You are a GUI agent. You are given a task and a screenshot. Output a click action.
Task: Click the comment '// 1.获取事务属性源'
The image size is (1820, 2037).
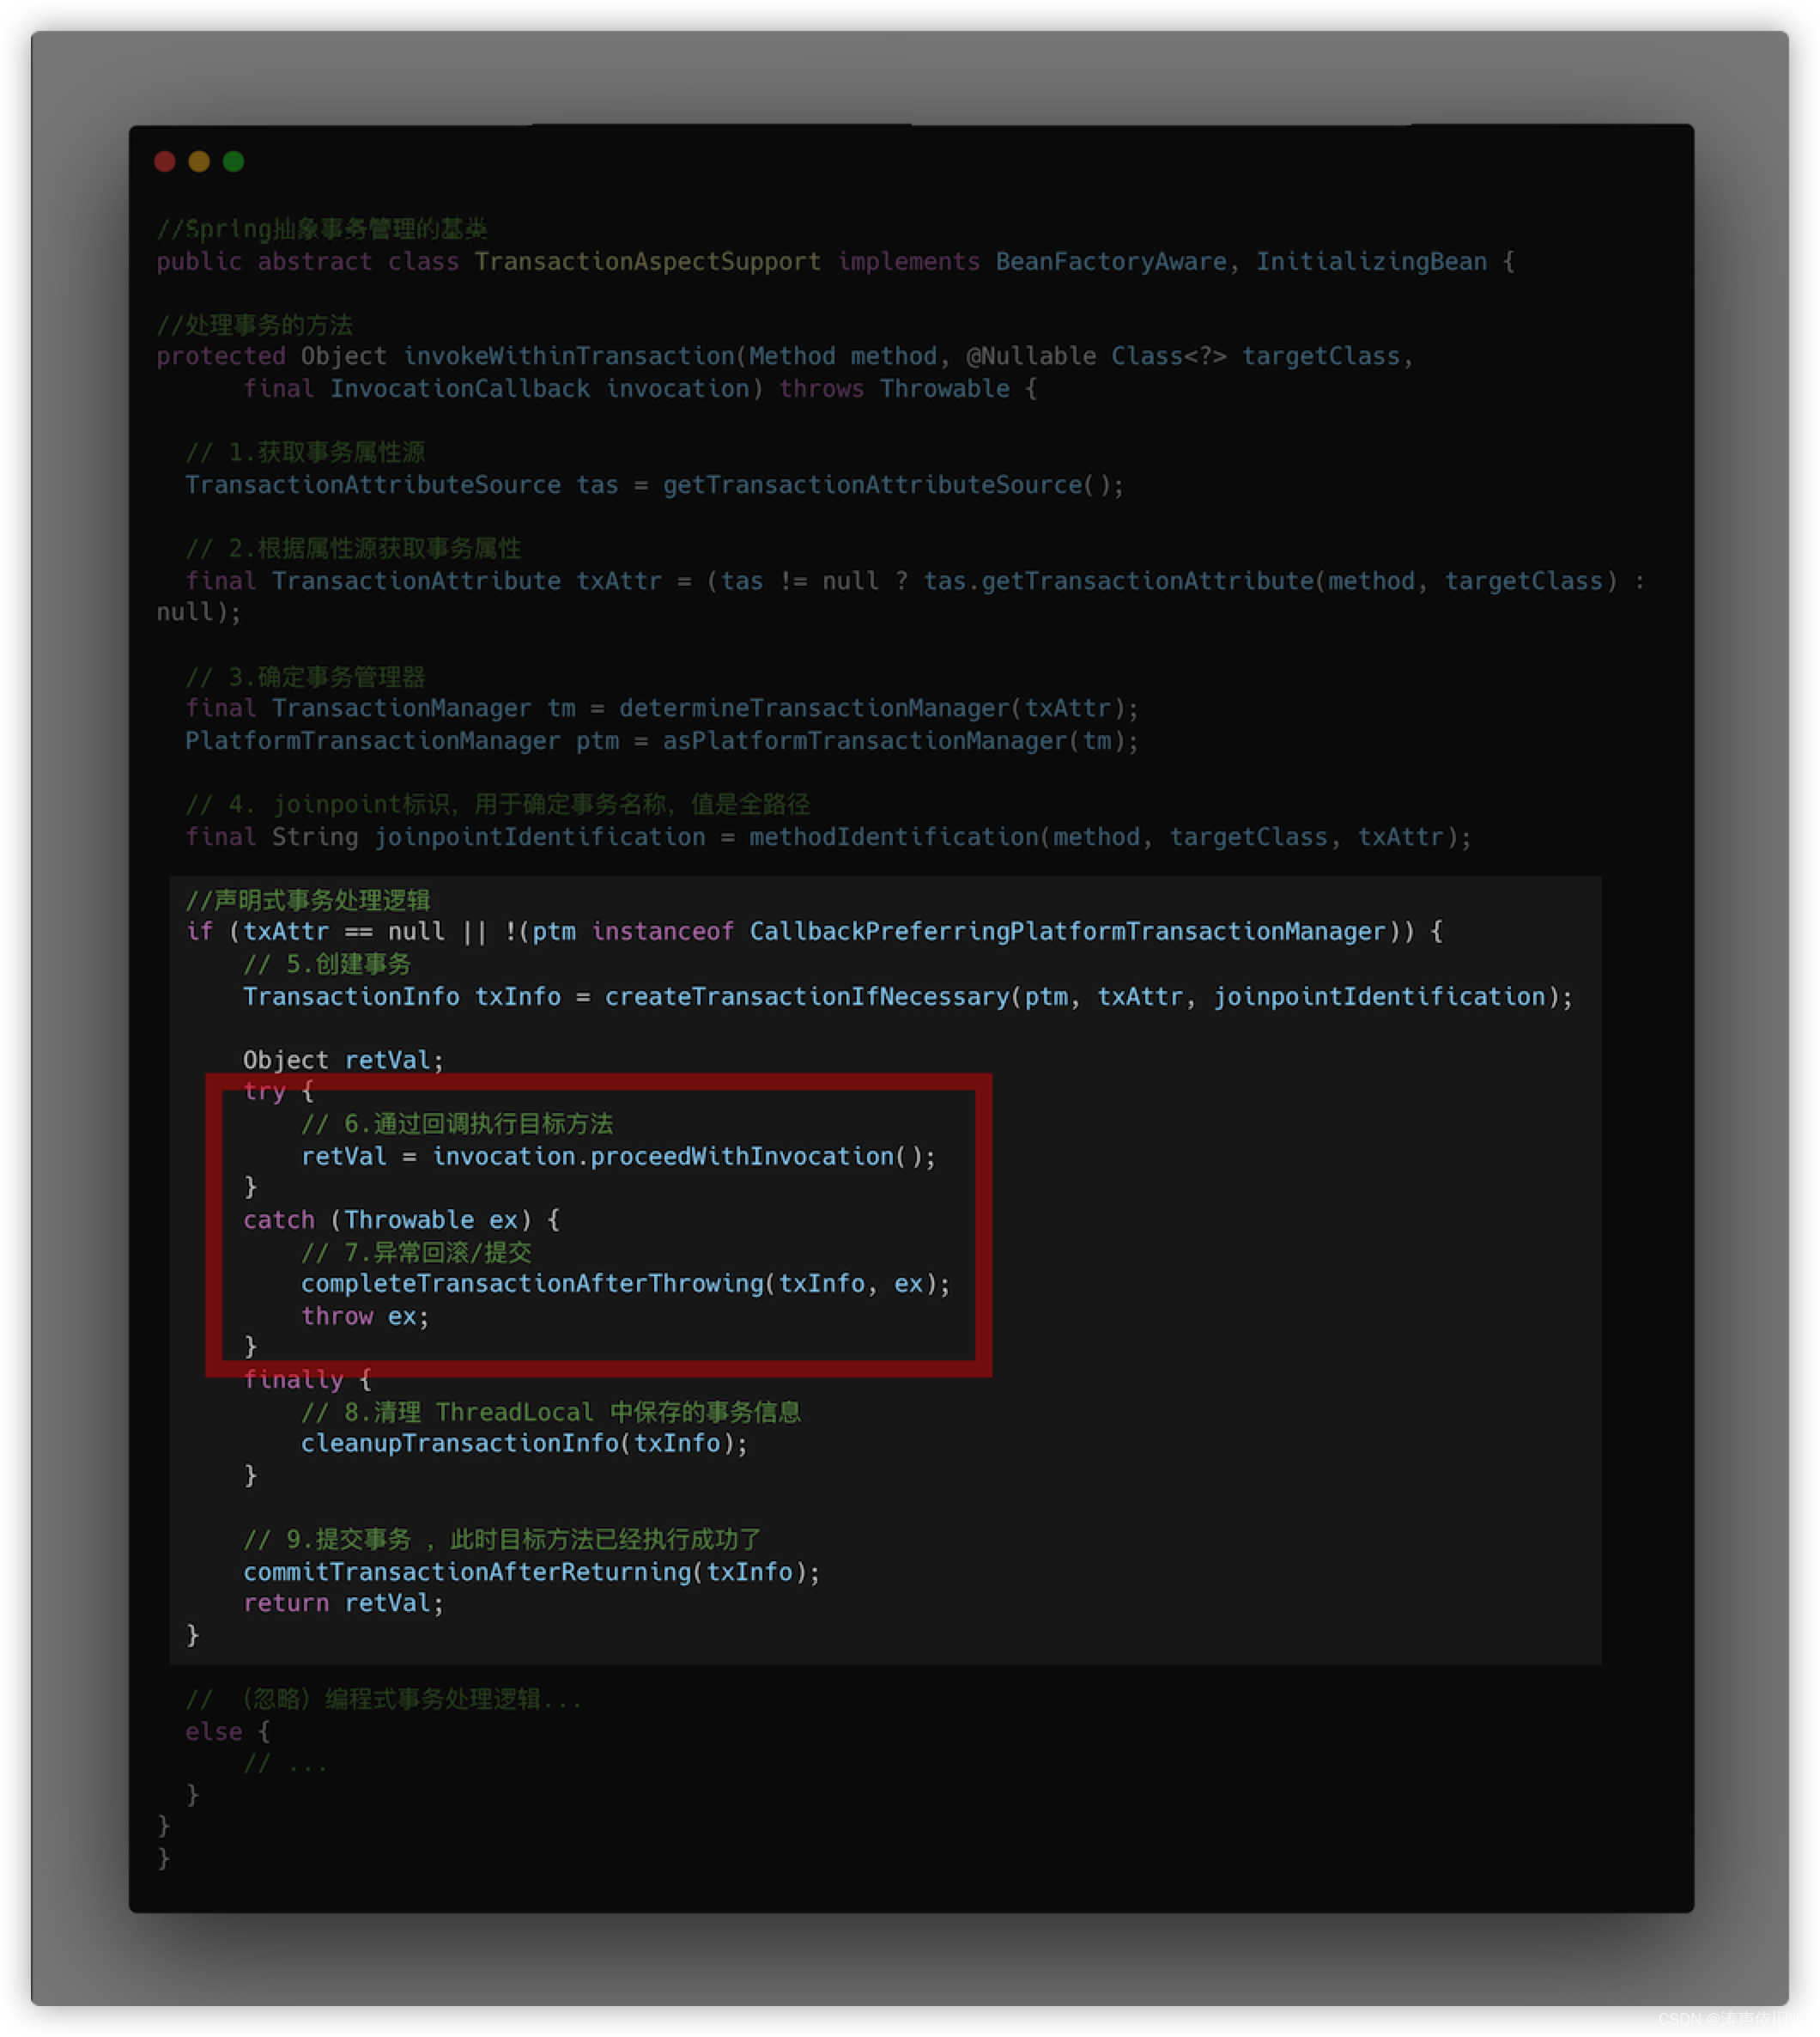[305, 453]
